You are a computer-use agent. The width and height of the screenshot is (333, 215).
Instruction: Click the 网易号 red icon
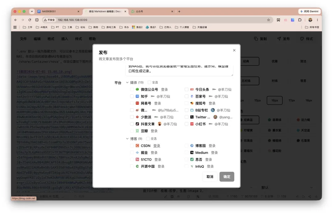click(138, 103)
